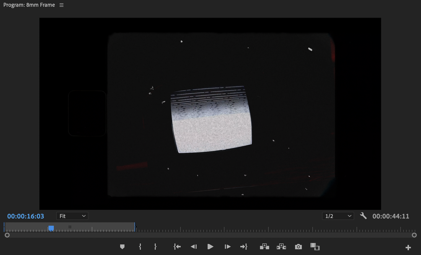
Task: Click the grip at the In/Out range center
Action: point(70,227)
